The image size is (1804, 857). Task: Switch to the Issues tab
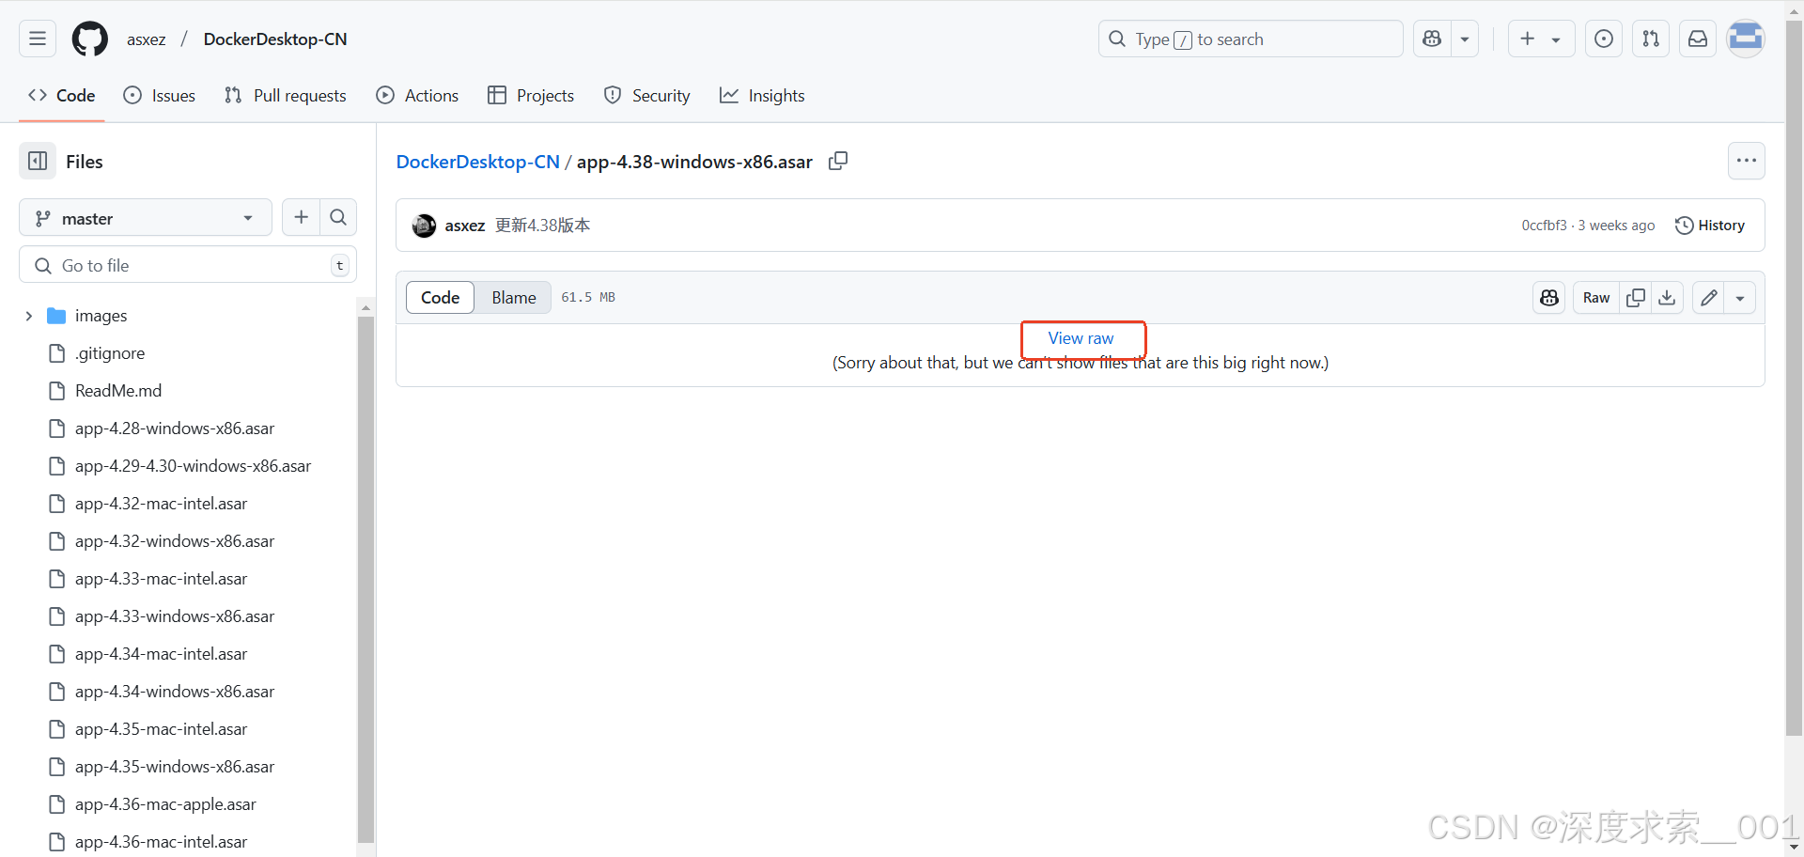[x=160, y=96]
